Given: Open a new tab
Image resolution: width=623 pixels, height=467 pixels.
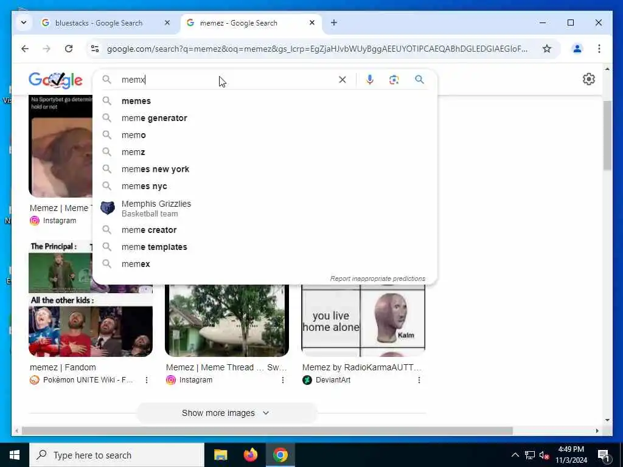Looking at the screenshot, I should [x=334, y=22].
